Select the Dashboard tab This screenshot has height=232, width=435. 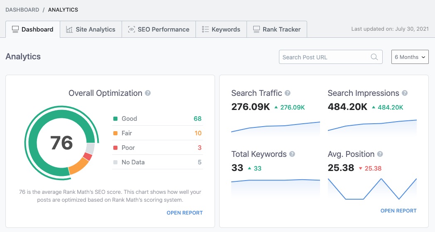[x=32, y=29]
